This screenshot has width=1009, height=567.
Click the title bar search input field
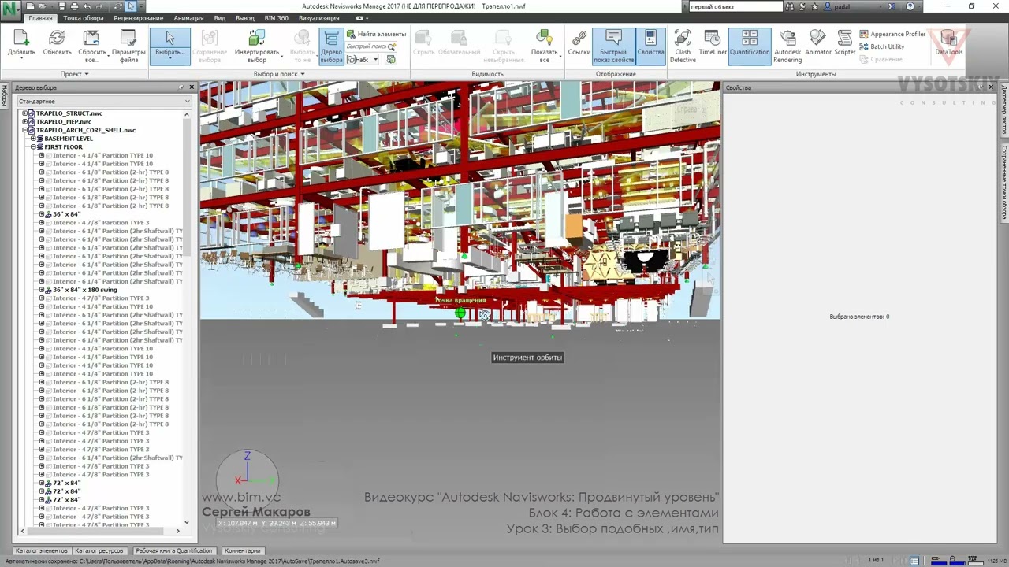click(x=735, y=6)
